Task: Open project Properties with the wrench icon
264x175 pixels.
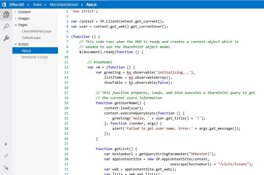Action: tap(6, 38)
